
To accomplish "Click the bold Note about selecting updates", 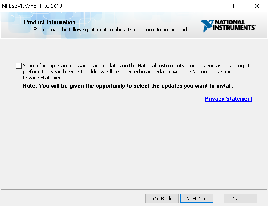I will pyautogui.click(x=128, y=86).
